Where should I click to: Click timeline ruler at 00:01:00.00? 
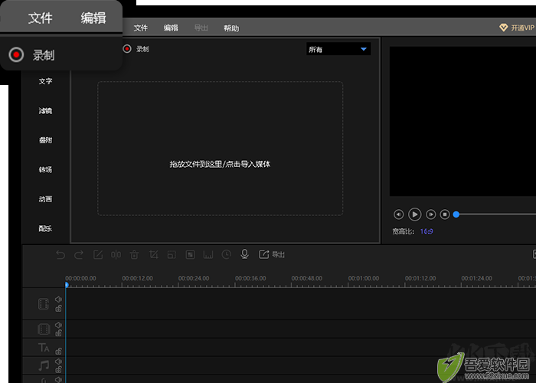tap(364, 279)
